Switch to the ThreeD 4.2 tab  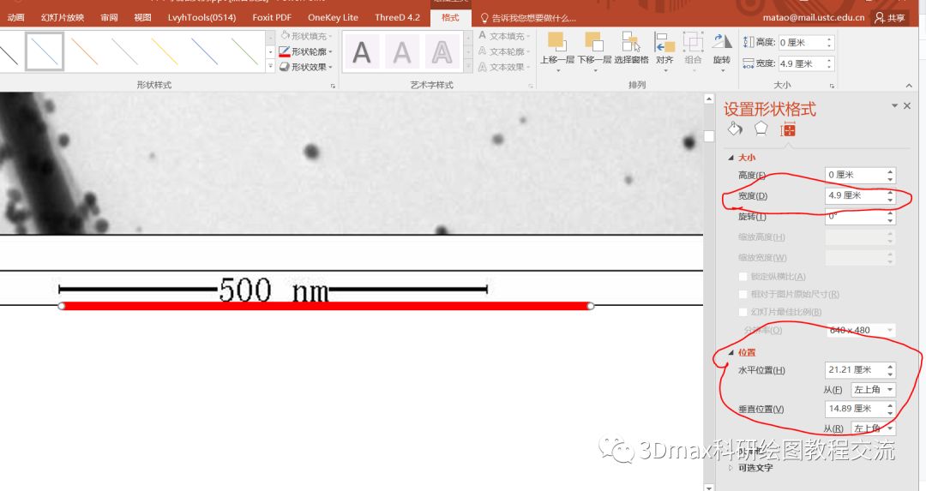397,17
